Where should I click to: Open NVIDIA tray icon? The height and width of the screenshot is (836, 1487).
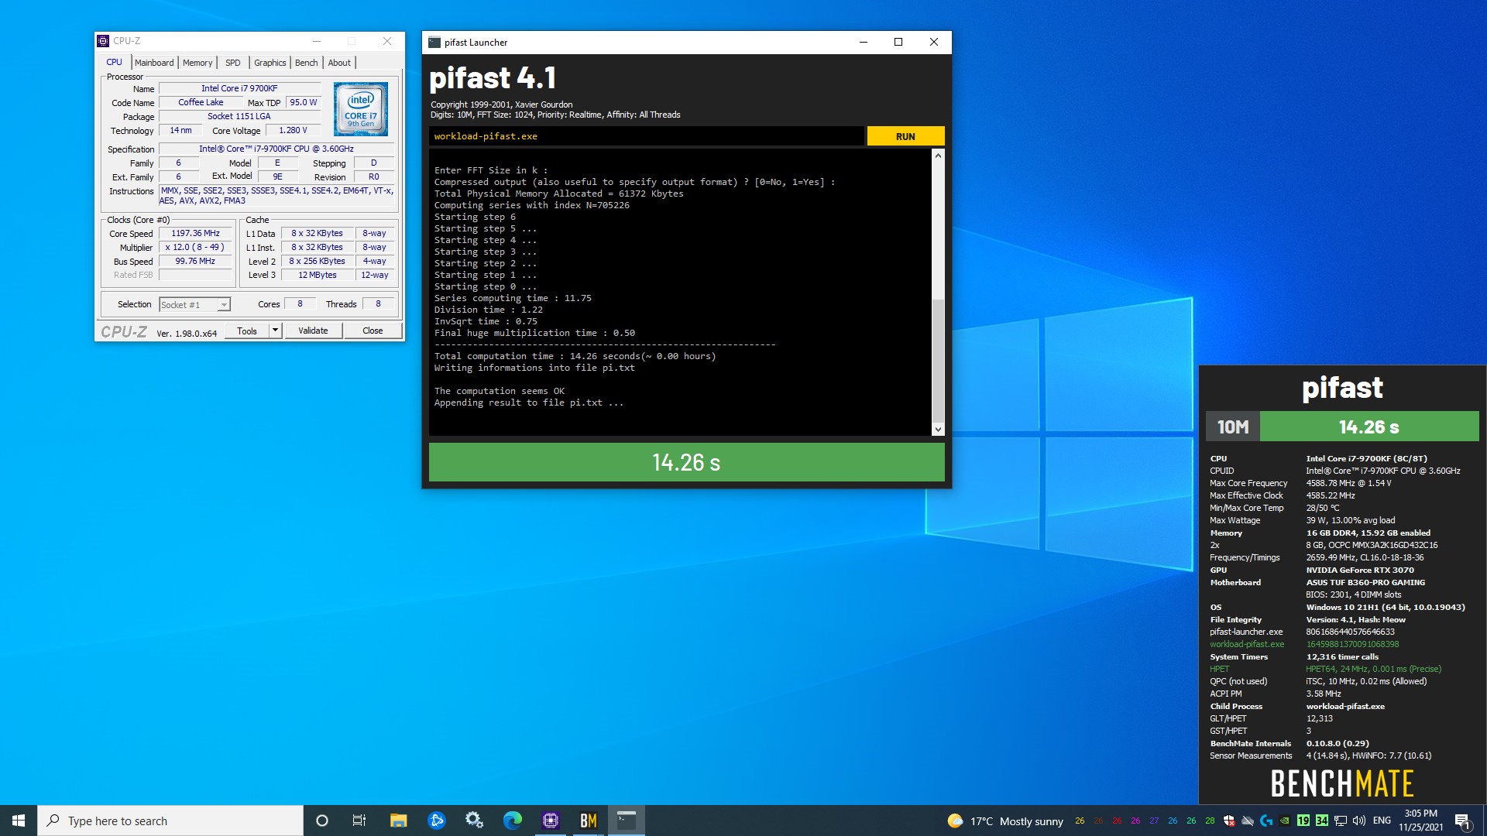click(x=1285, y=821)
